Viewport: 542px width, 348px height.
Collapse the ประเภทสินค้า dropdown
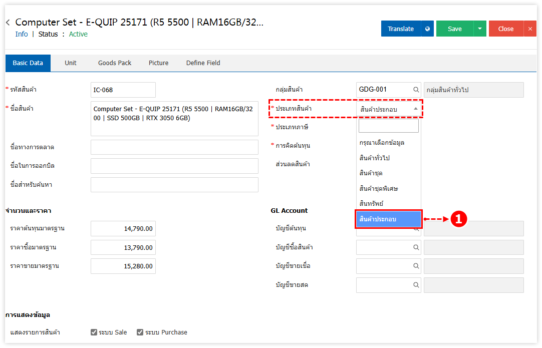[415, 109]
